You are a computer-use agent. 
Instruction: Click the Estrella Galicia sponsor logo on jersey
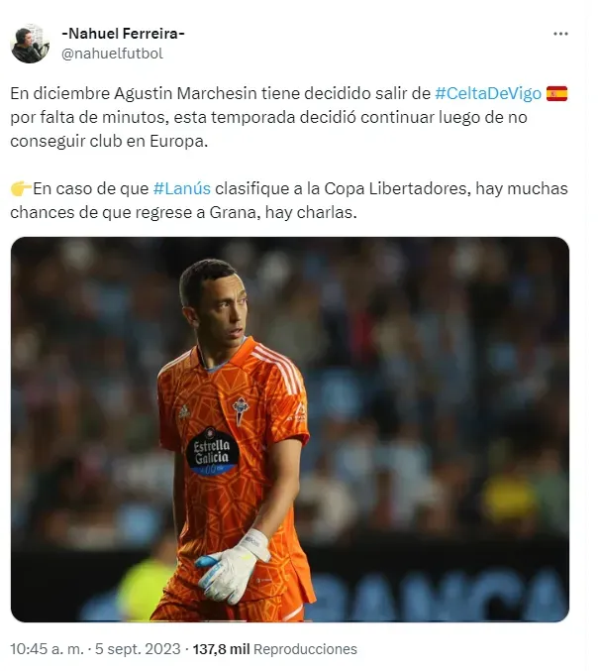tap(212, 452)
